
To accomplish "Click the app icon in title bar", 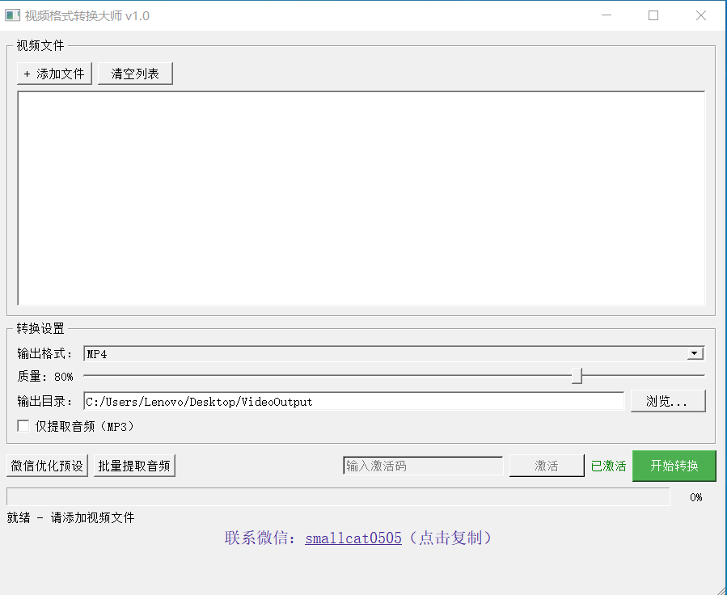I will tap(12, 15).
